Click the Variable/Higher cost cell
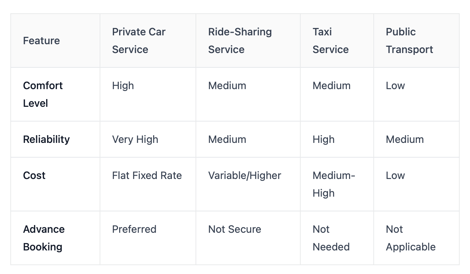Image resolution: width=470 pixels, height=274 pixels. pyautogui.click(x=245, y=175)
